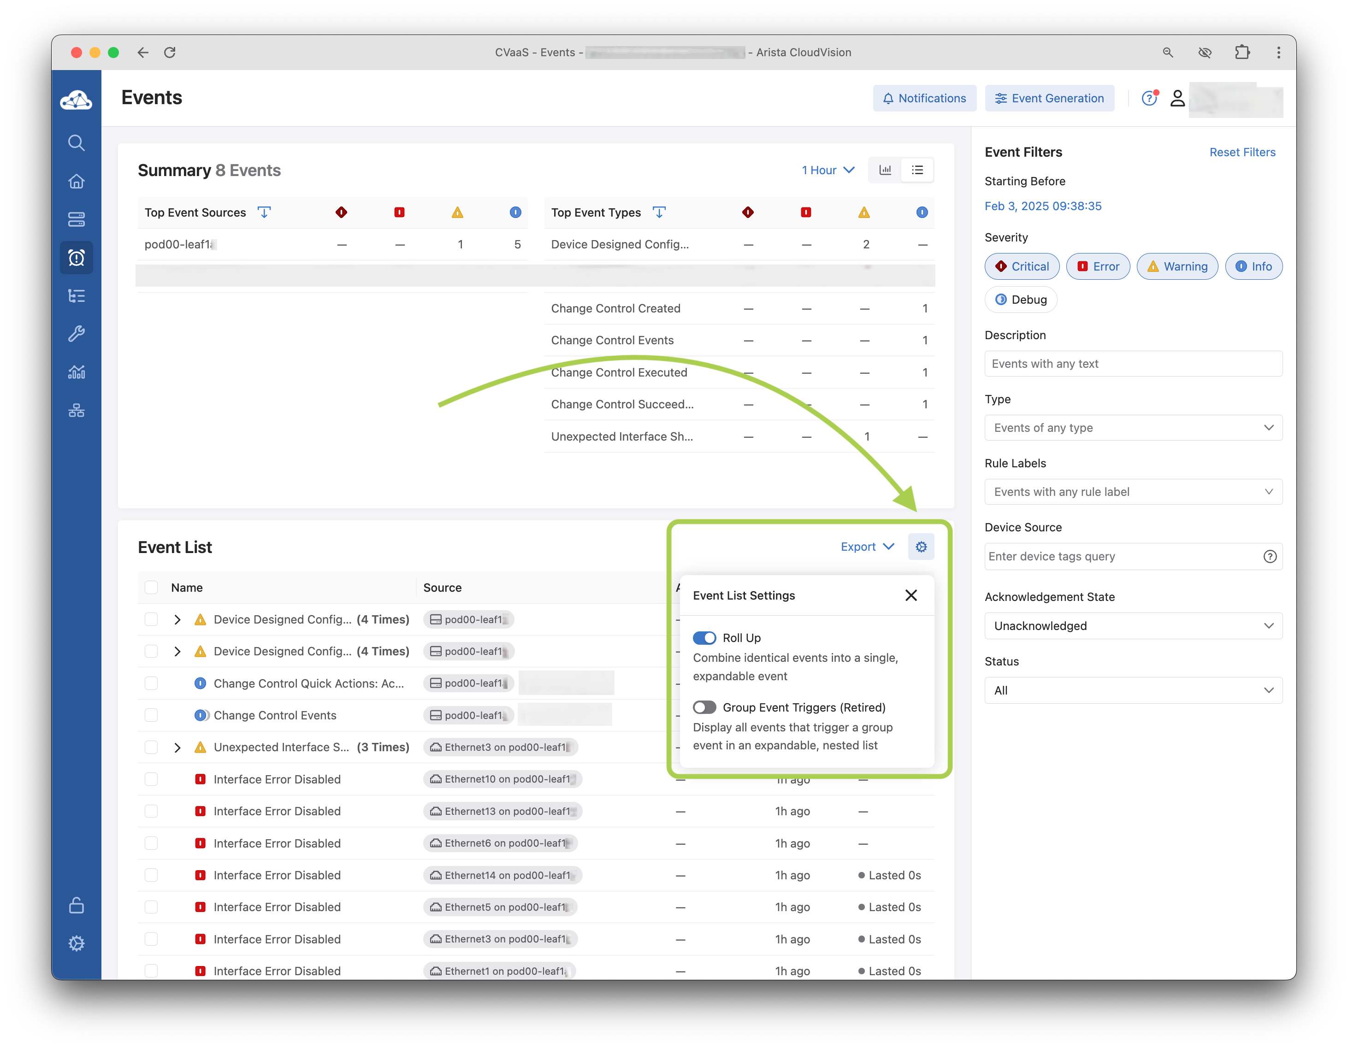Open the search icon in sidebar
The width and height of the screenshot is (1348, 1048).
point(76,143)
